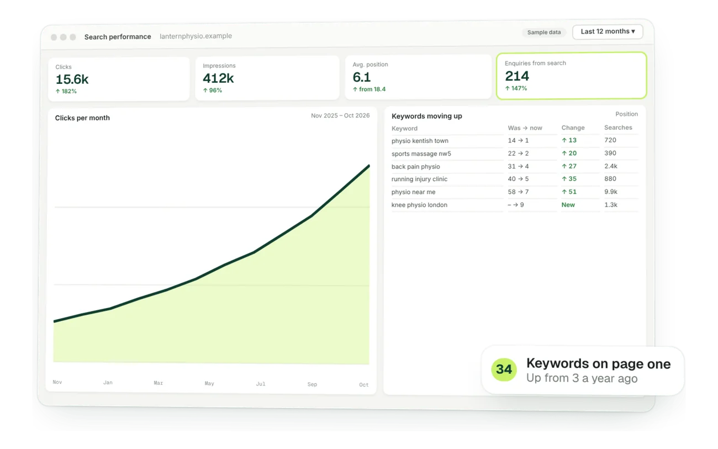
Task: Click the ↑ 96% impressions change indicator
Action: [212, 90]
